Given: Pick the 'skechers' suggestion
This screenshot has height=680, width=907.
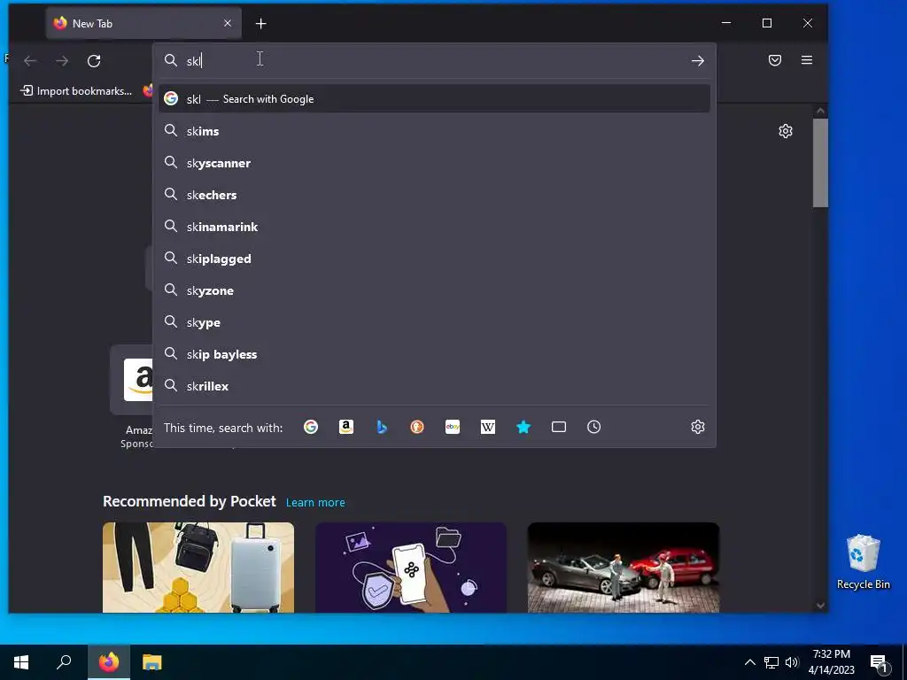Looking at the screenshot, I should 434,195.
